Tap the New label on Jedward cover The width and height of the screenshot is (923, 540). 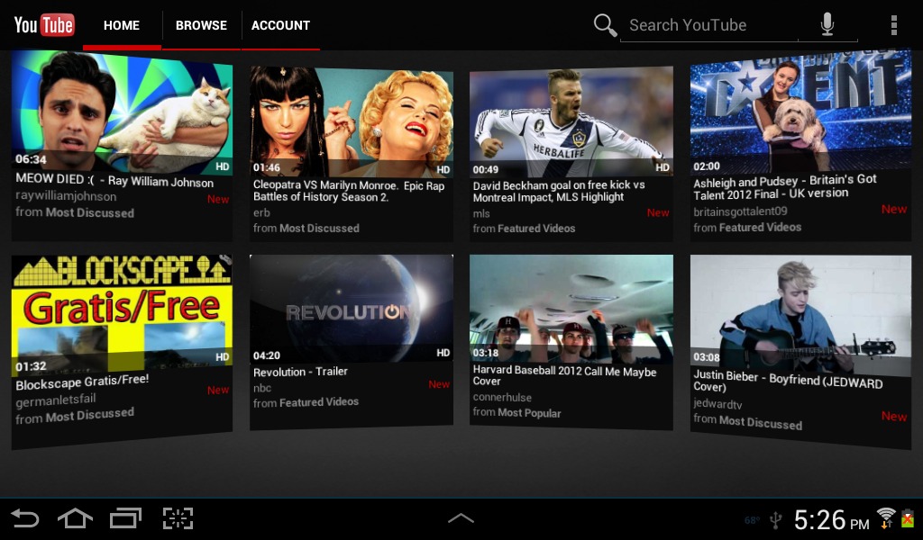[894, 416]
